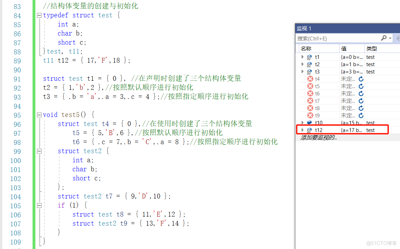
Task: Toggle folding of the test5 function
Action: [39, 115]
